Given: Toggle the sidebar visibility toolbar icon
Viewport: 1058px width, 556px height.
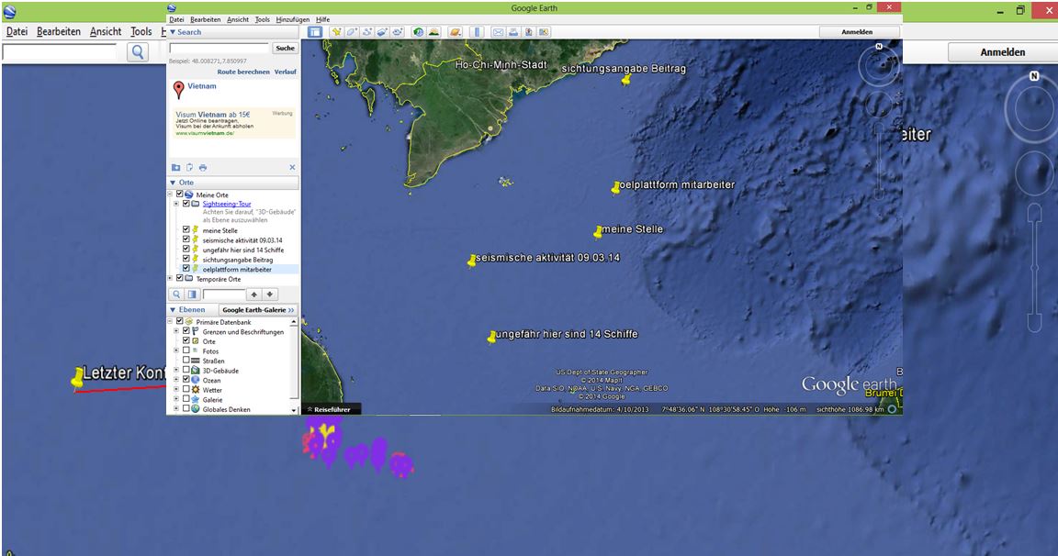Looking at the screenshot, I should tap(314, 32).
